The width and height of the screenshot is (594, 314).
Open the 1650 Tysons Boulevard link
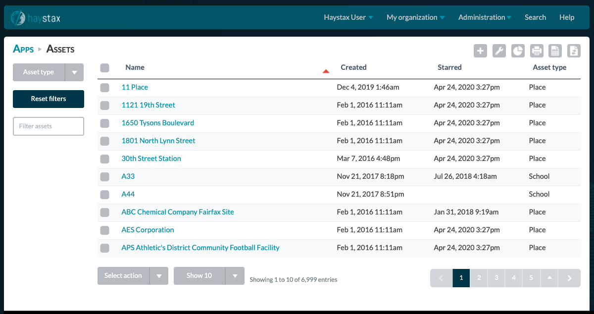tap(158, 123)
